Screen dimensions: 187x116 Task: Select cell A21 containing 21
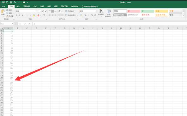pyautogui.click(x=8, y=80)
